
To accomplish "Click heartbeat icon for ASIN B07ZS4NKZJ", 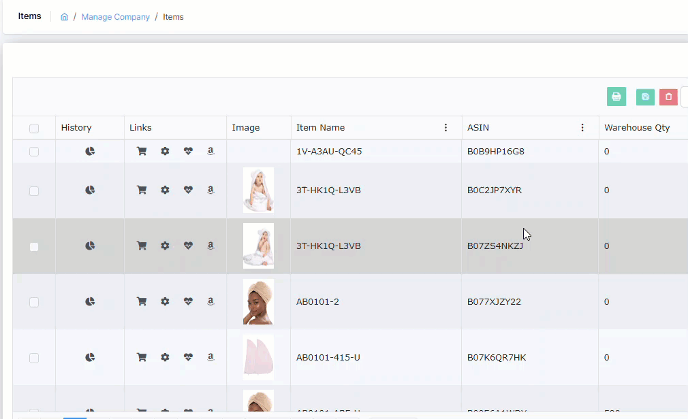I will pos(188,246).
